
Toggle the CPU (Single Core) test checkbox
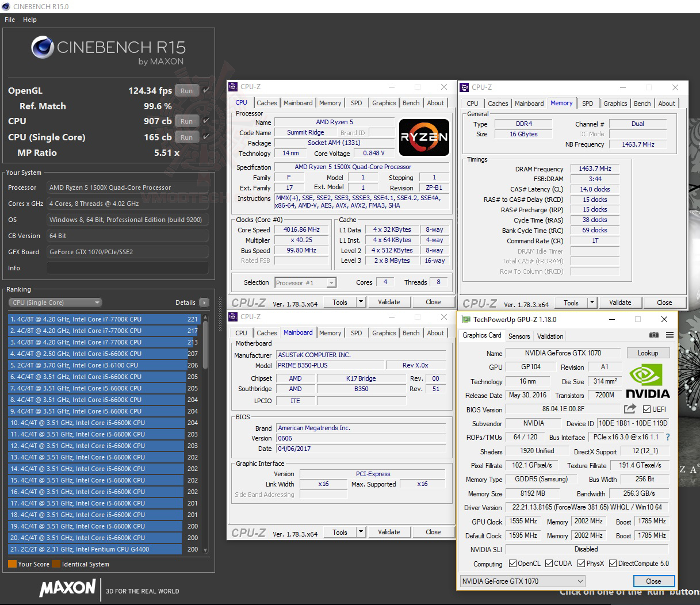point(206,137)
